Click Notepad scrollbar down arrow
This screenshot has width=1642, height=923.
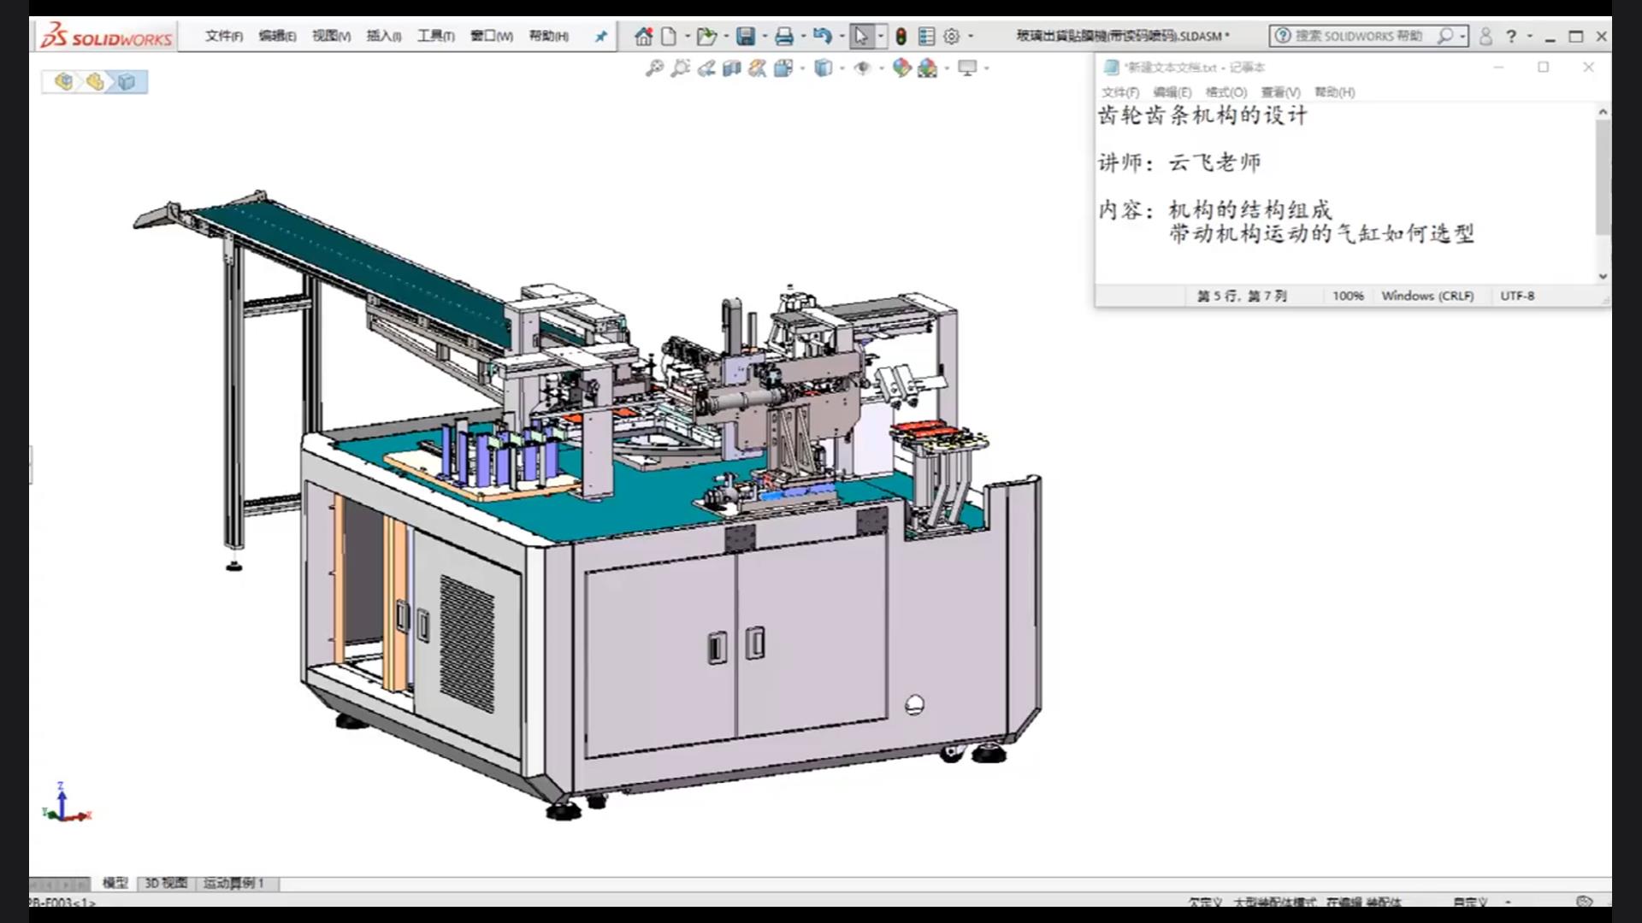point(1603,276)
